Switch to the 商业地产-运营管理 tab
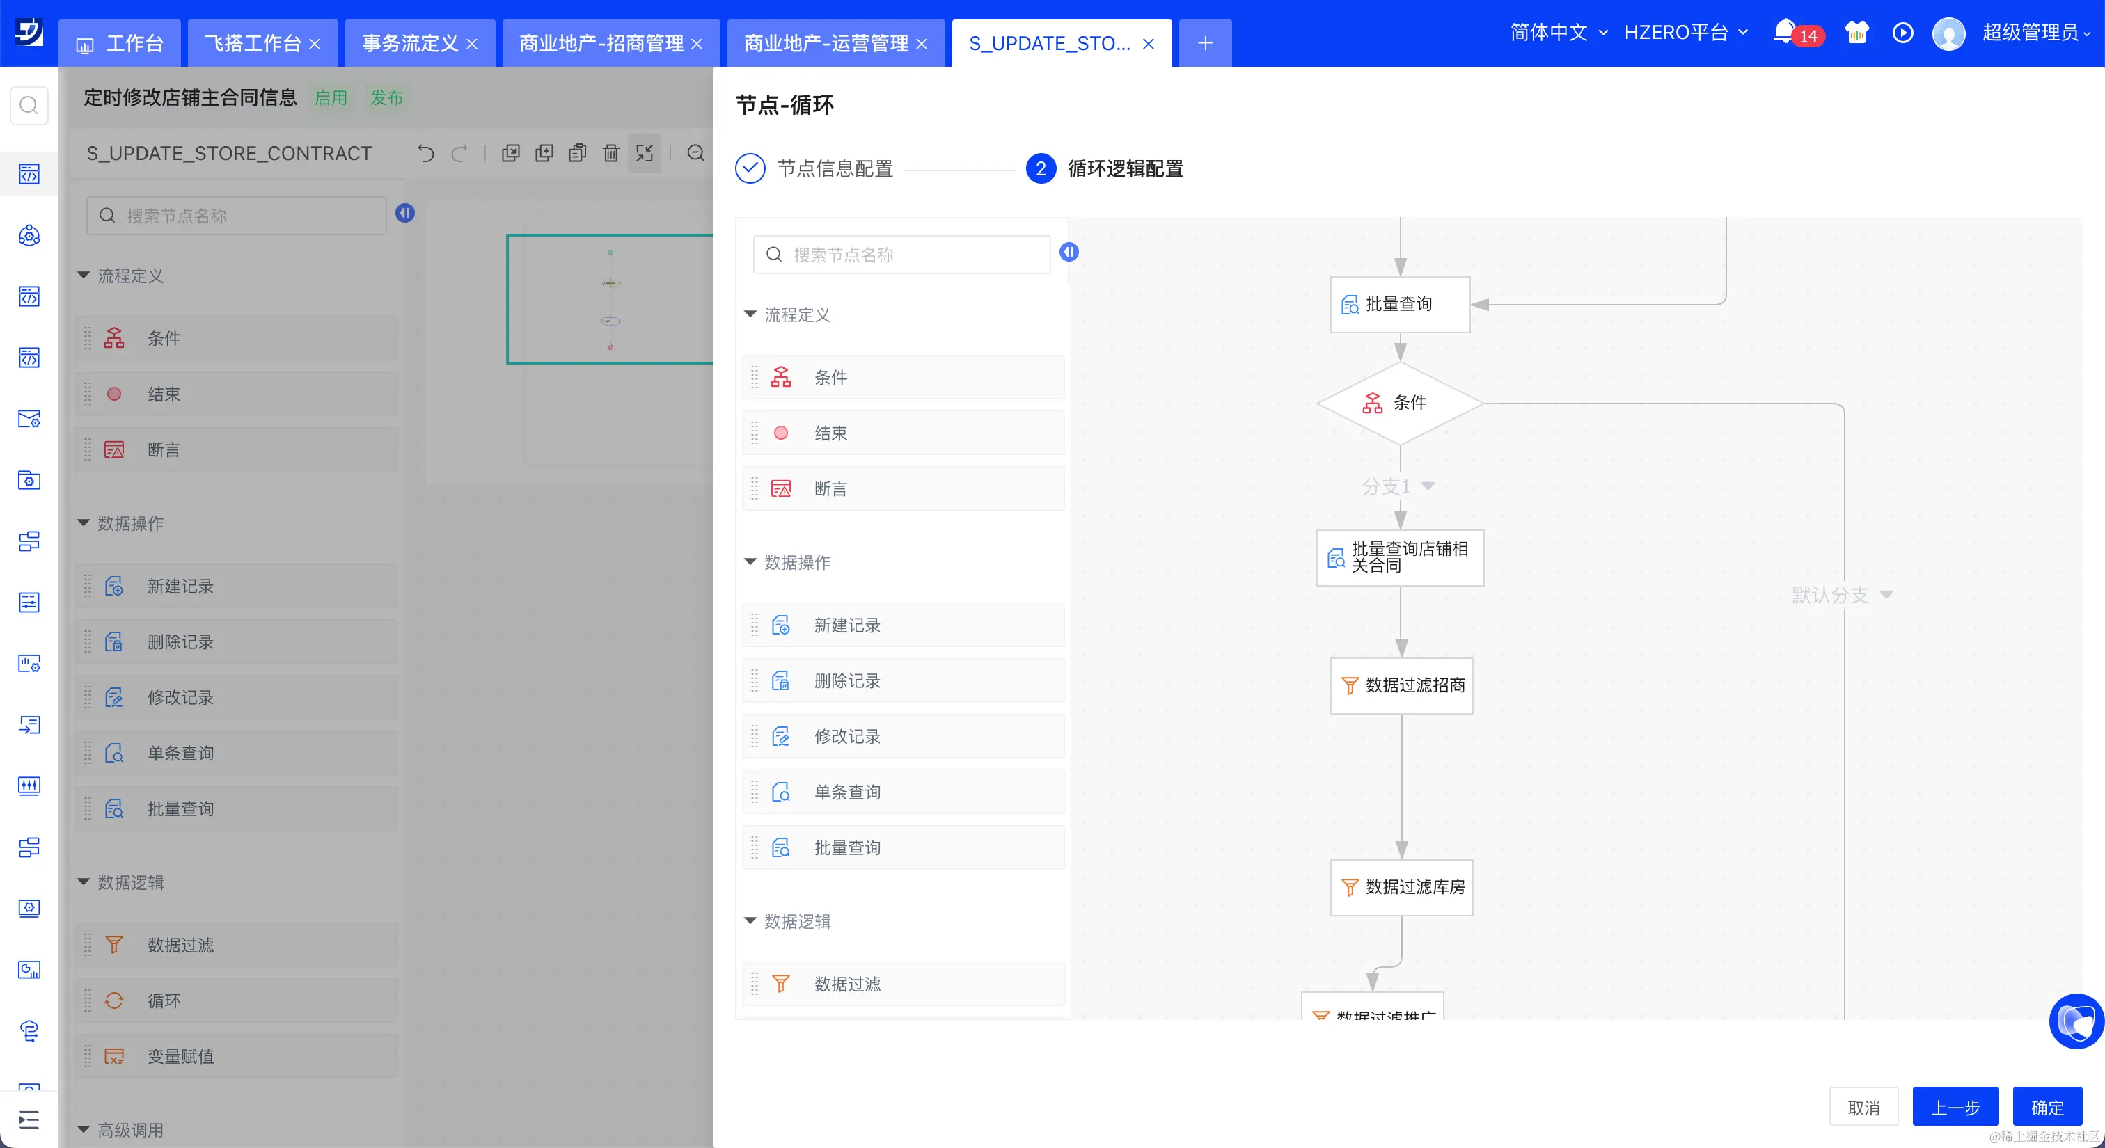The height and width of the screenshot is (1148, 2105). pyautogui.click(x=826, y=43)
